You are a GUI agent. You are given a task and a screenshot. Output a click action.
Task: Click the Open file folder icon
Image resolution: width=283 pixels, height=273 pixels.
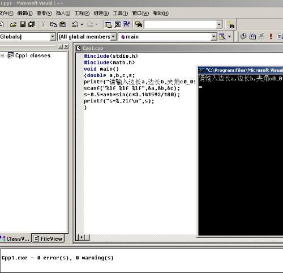pyautogui.click(x=13, y=24)
